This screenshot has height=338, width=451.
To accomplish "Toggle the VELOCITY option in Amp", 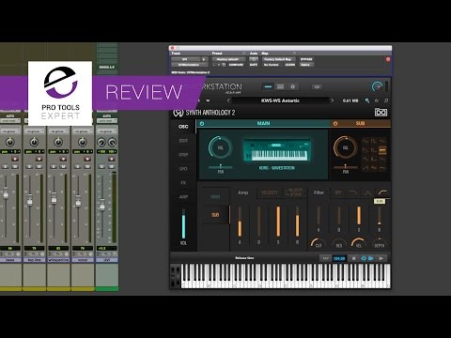I will 270,192.
